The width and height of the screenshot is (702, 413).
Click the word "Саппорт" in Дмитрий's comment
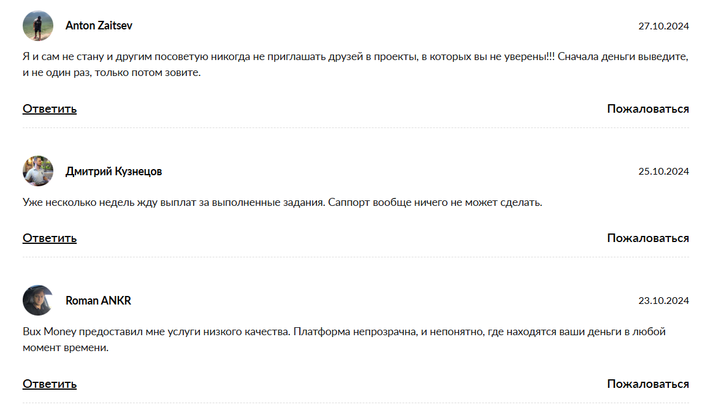[x=351, y=202]
